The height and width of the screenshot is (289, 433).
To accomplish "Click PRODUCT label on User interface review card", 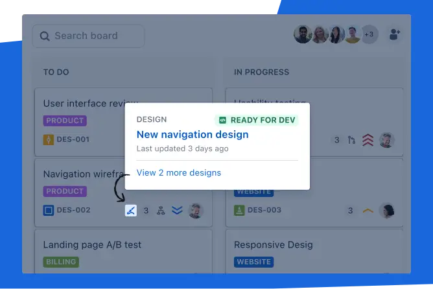I will pos(65,121).
